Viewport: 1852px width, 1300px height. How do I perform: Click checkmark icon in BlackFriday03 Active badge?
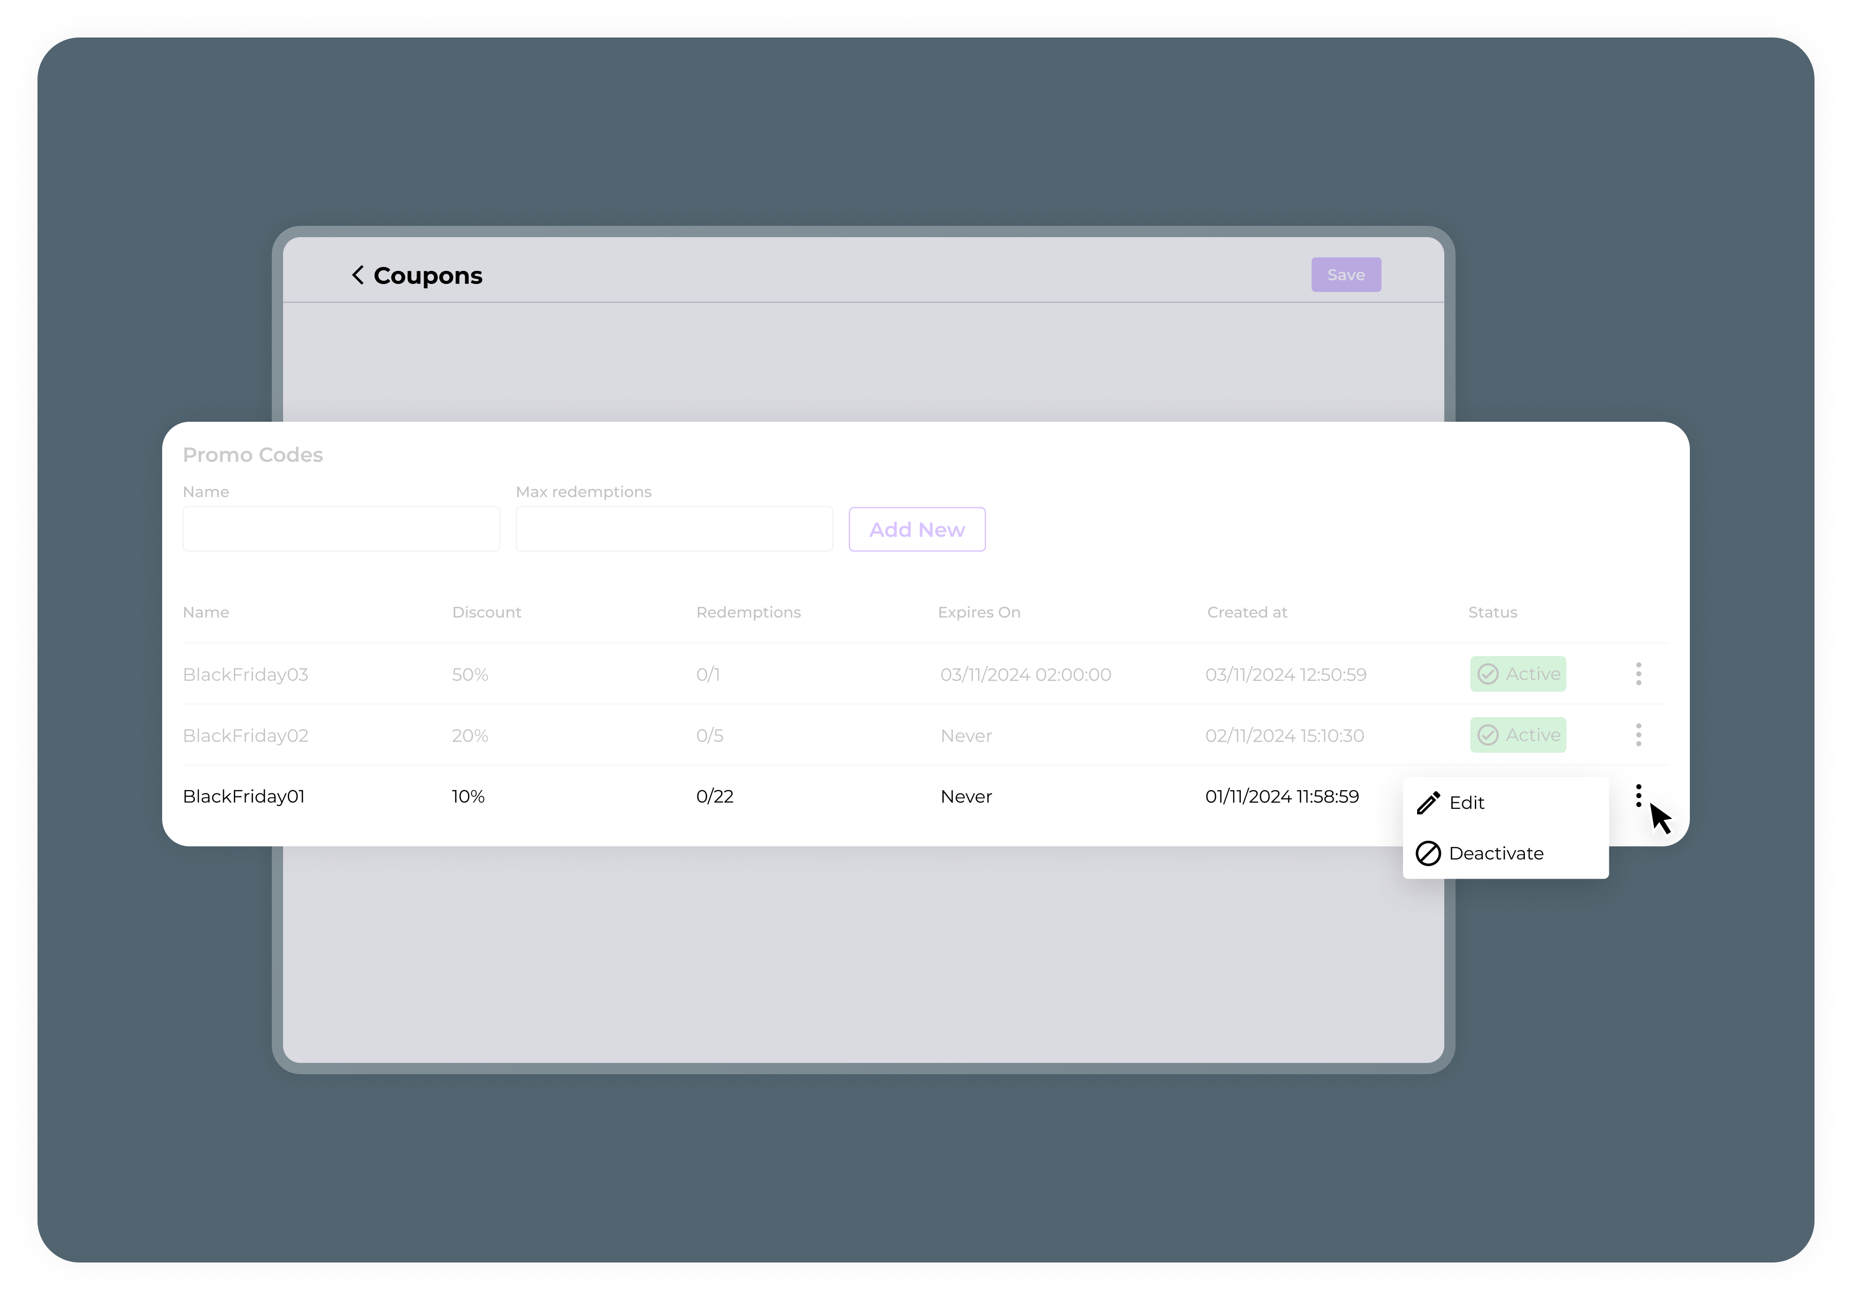1488,674
